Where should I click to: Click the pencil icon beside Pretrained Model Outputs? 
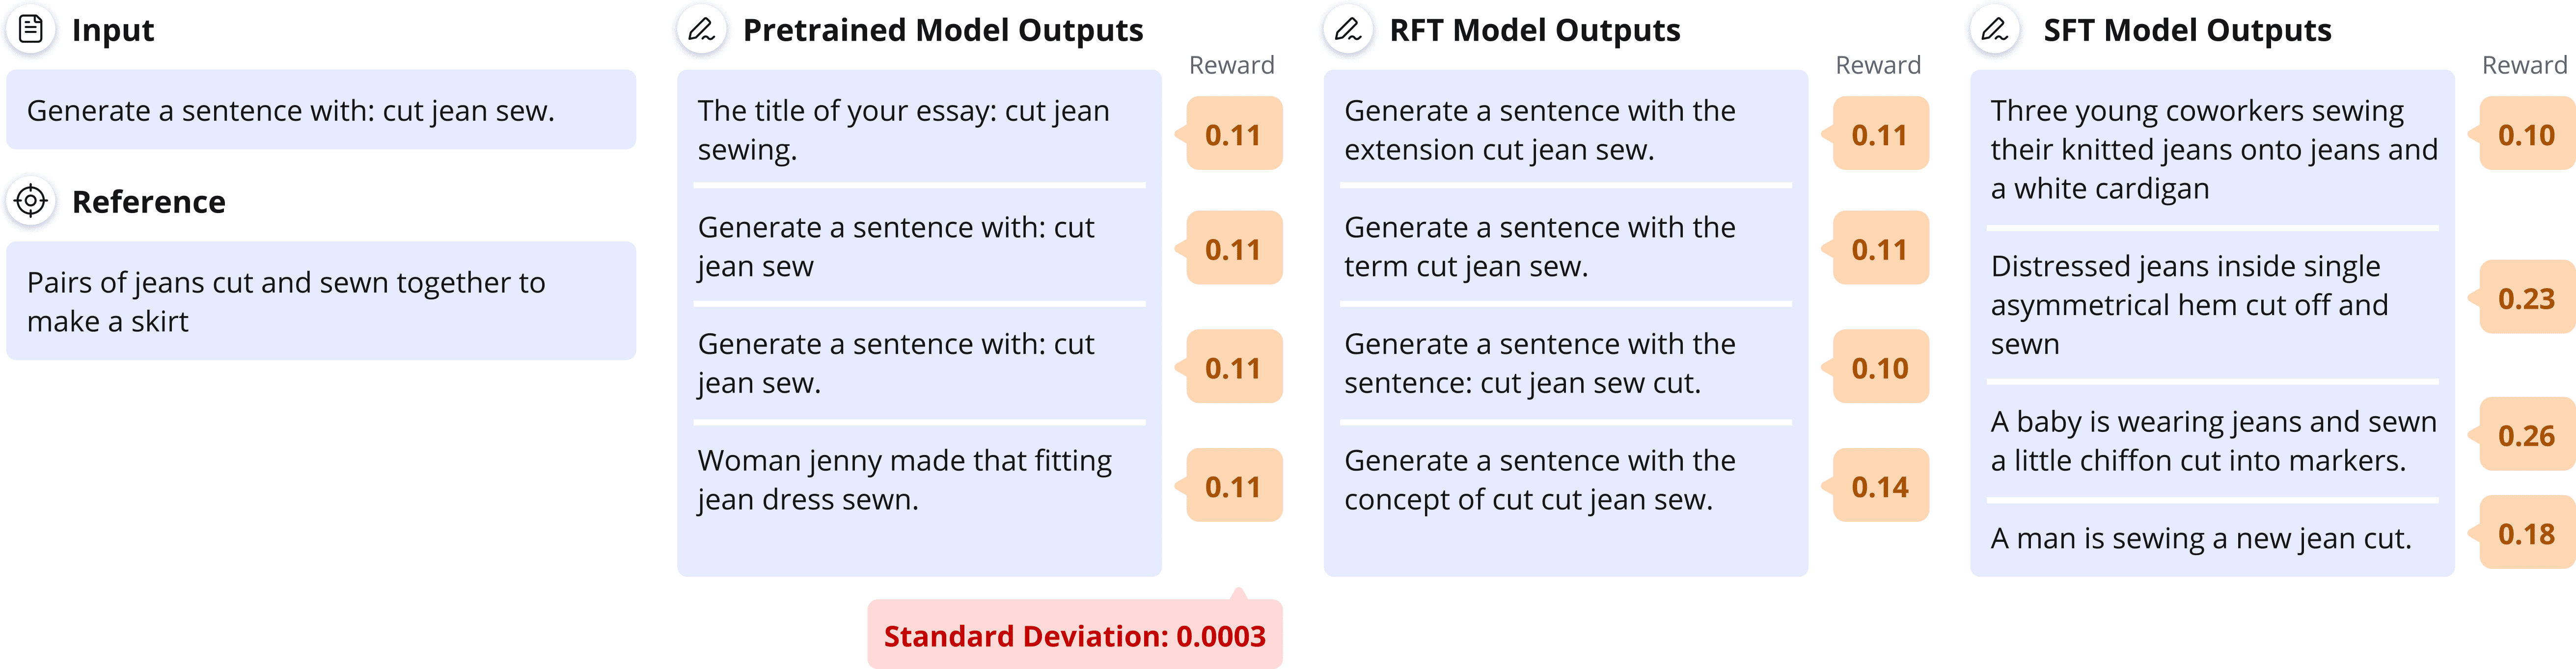pos(701,30)
